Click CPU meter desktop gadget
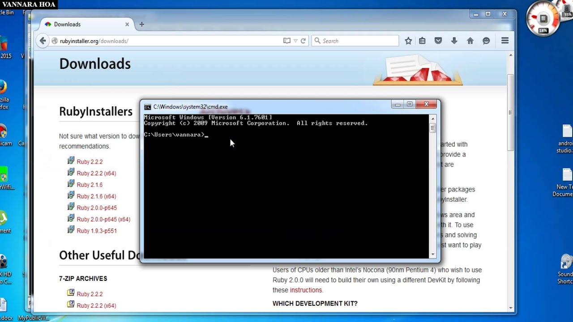Image resolution: width=573 pixels, height=322 pixels. (x=543, y=19)
